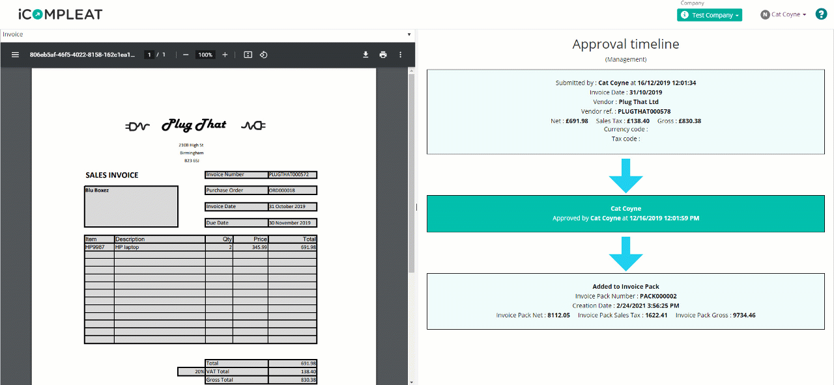Click the Added to Invoice Pack title

pyautogui.click(x=625, y=286)
